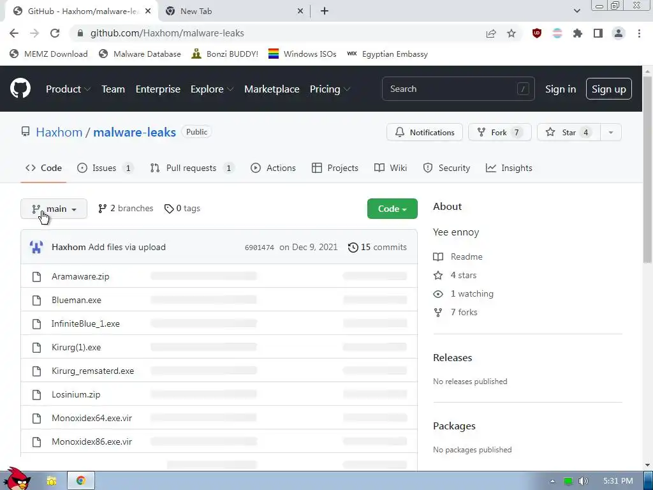653x490 pixels.
Task: Focus the GitHub Search field
Action: (x=458, y=89)
